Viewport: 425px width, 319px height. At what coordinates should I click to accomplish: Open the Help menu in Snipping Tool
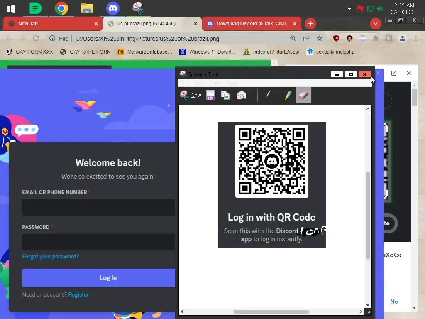tap(232, 83)
